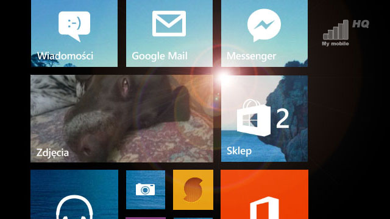This screenshot has height=219, width=390.
Task: Open the headphones music tile
Action: click(74, 195)
